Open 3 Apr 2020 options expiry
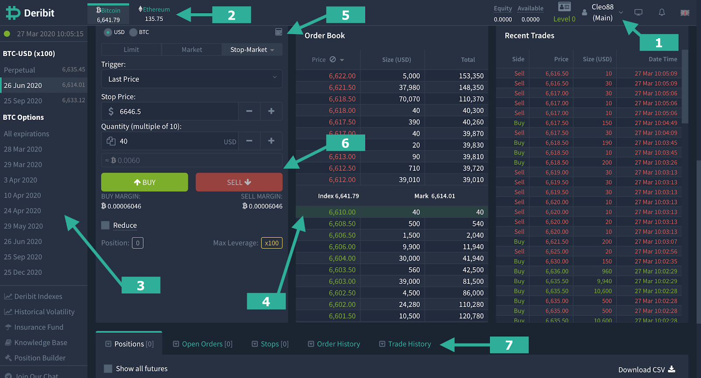The width and height of the screenshot is (701, 378). tap(20, 180)
